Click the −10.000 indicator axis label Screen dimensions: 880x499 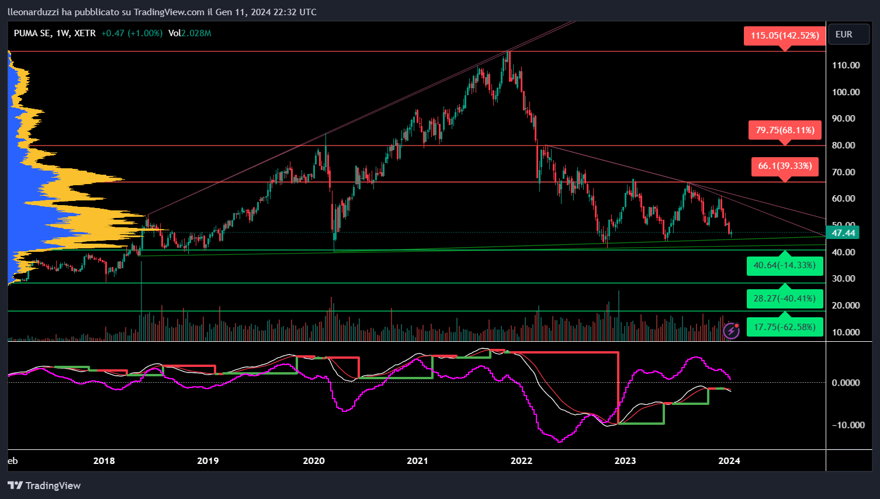(848, 425)
